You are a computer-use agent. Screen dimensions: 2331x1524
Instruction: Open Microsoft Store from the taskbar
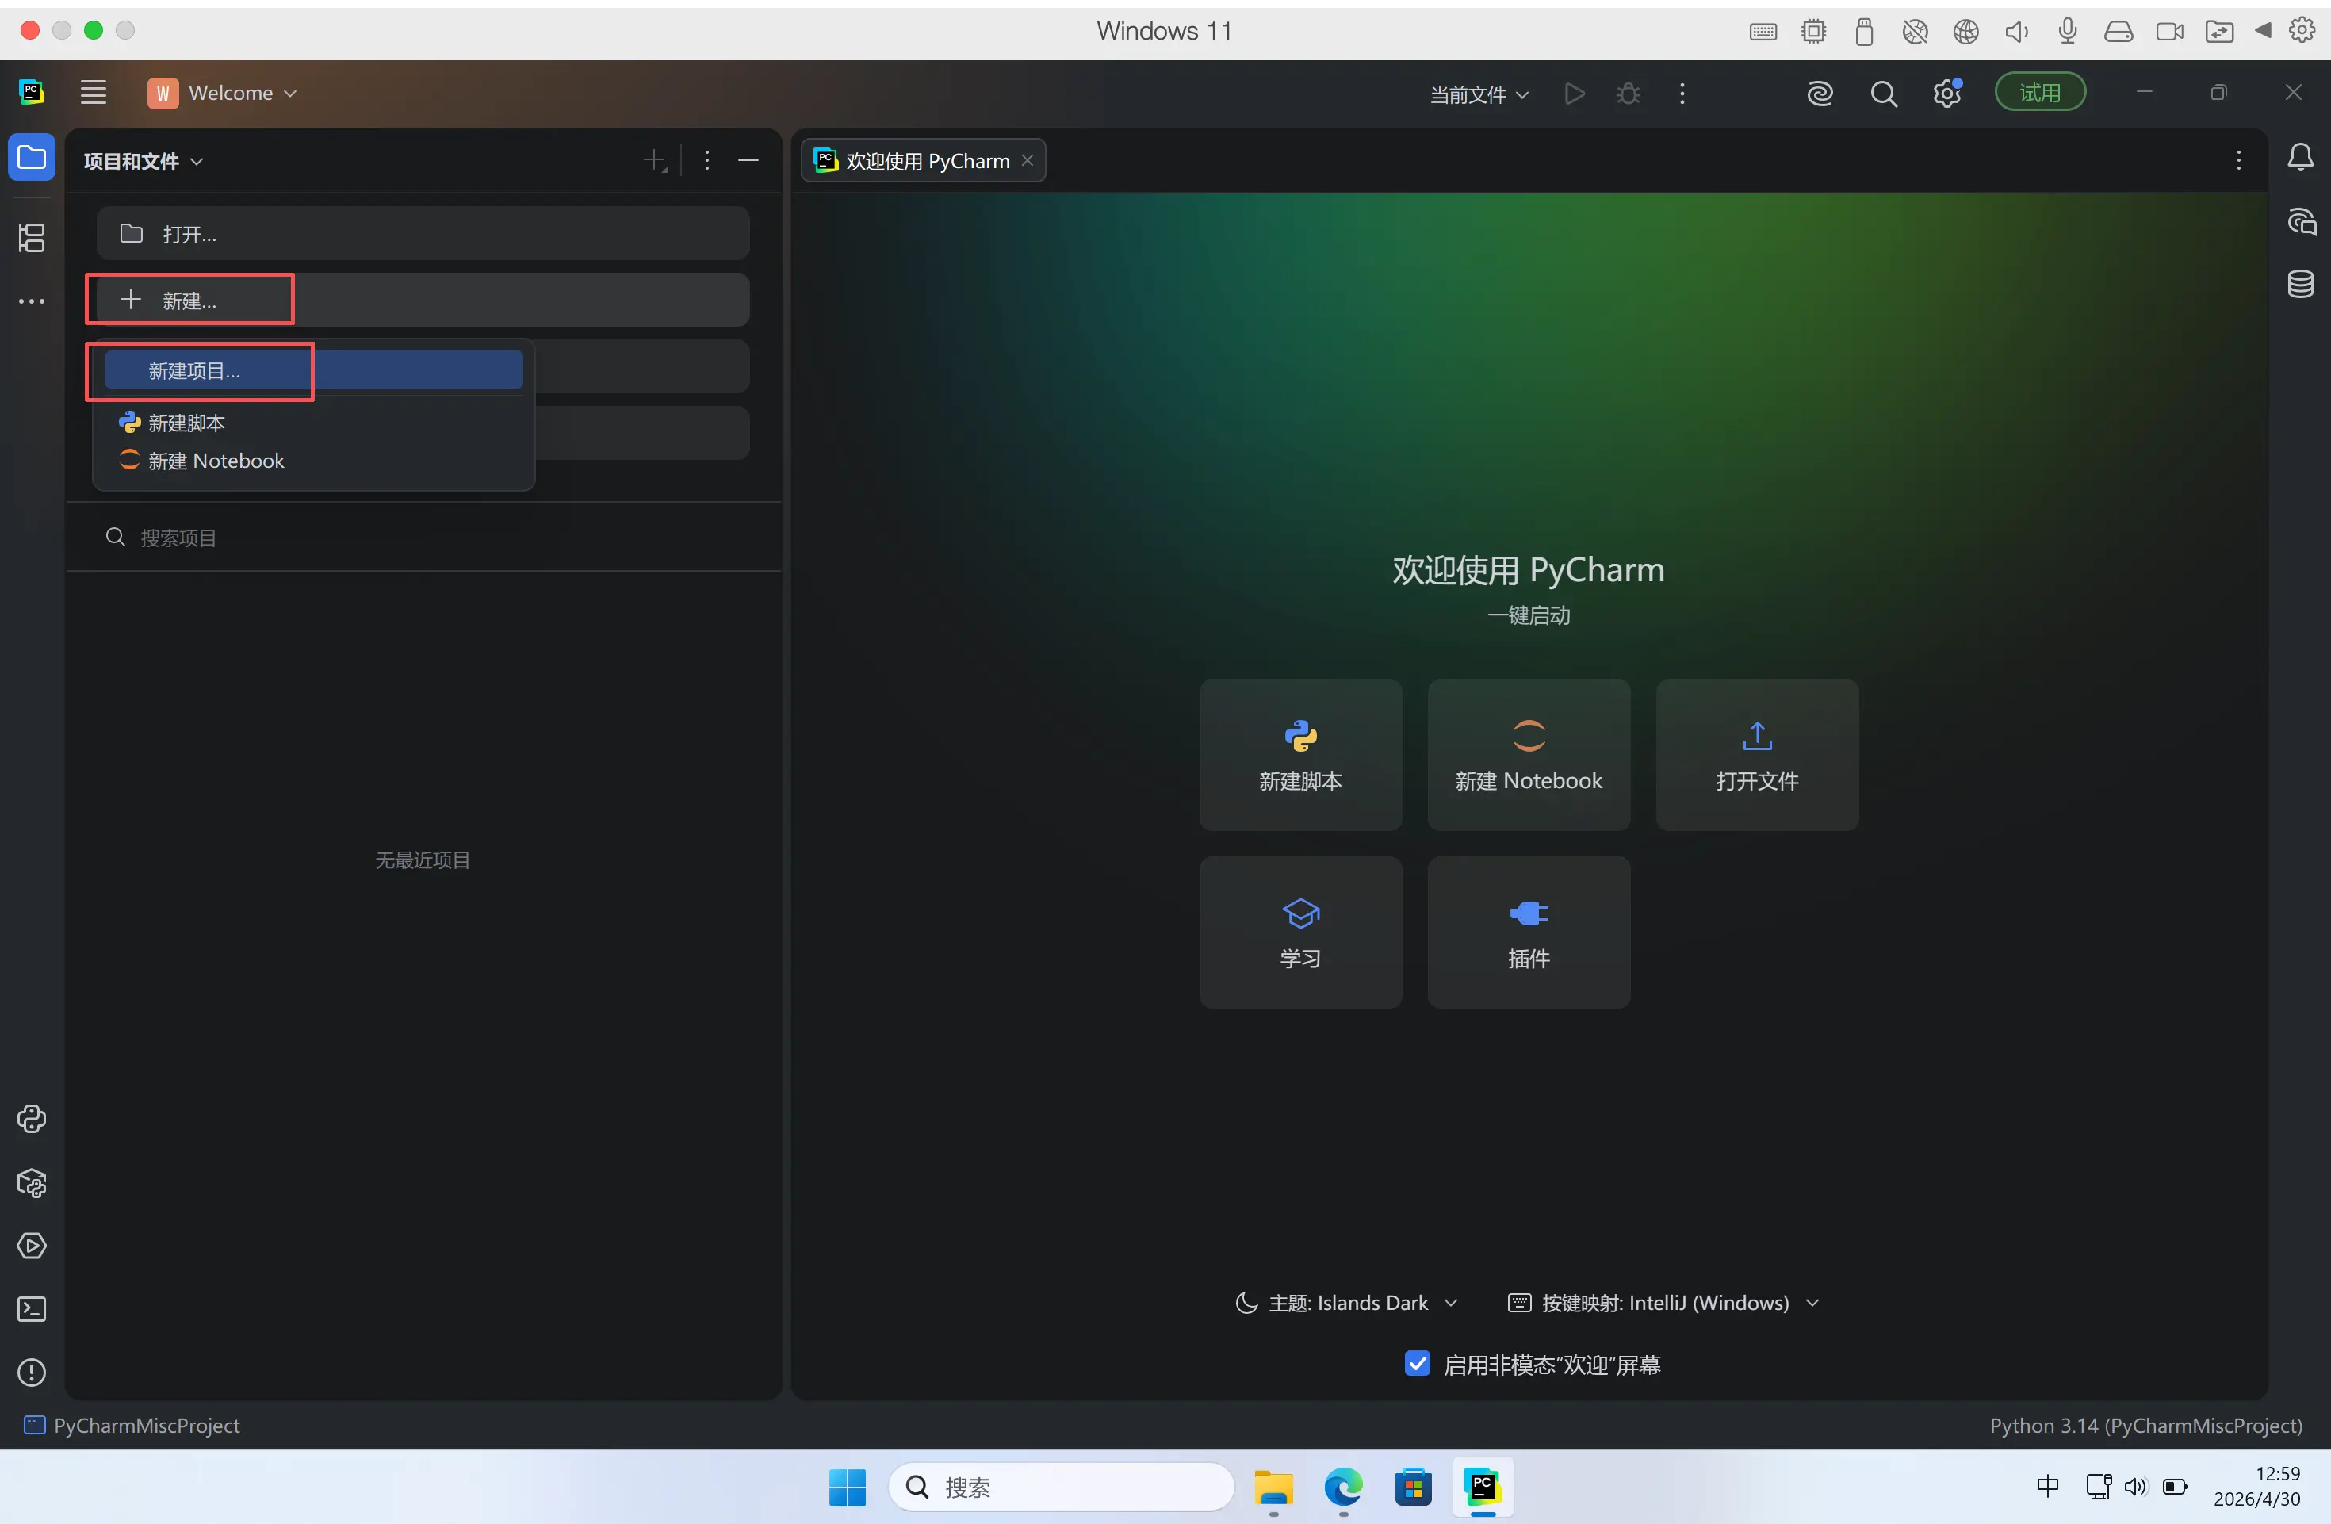pyautogui.click(x=1414, y=1488)
